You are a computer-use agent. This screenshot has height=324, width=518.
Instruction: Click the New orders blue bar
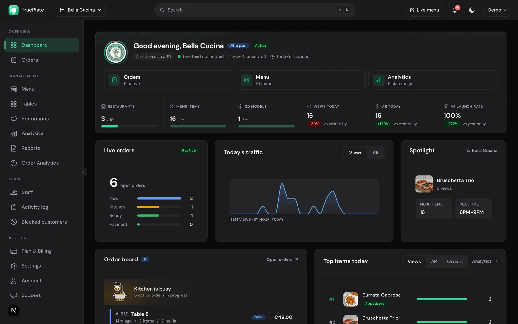[x=159, y=198]
